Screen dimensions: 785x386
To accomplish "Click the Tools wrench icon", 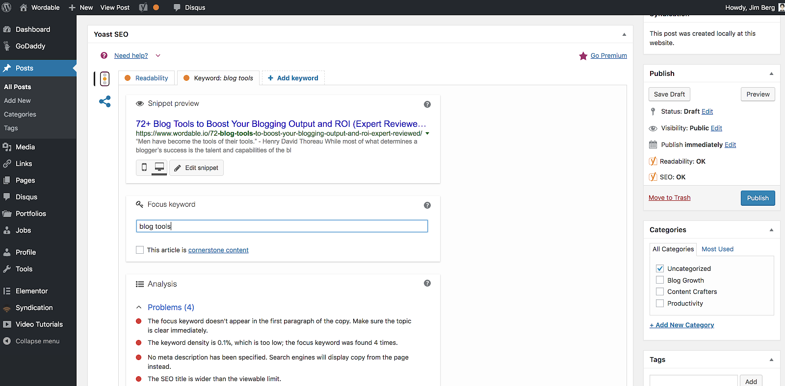I will (x=7, y=269).
